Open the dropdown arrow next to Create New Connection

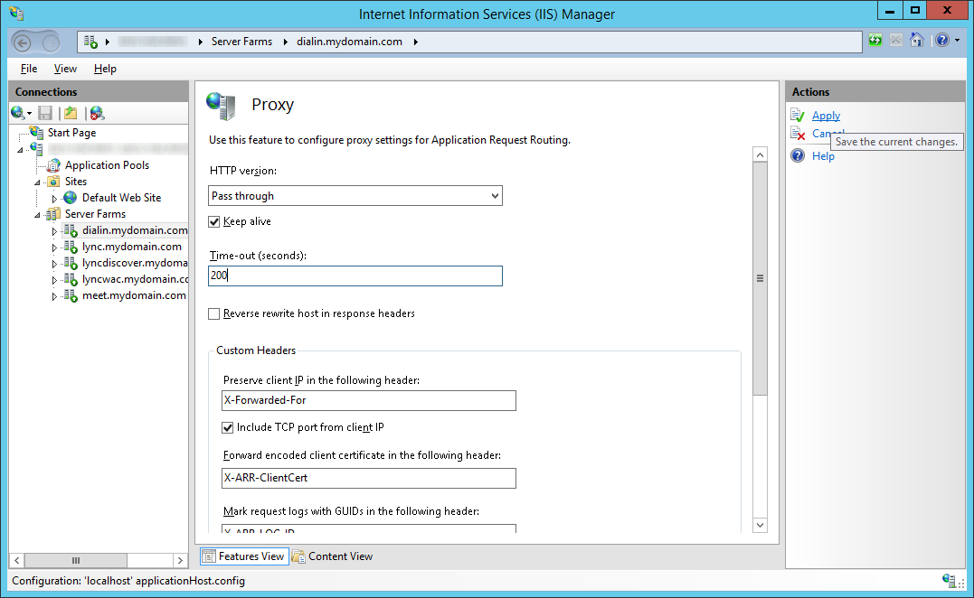[x=29, y=114]
